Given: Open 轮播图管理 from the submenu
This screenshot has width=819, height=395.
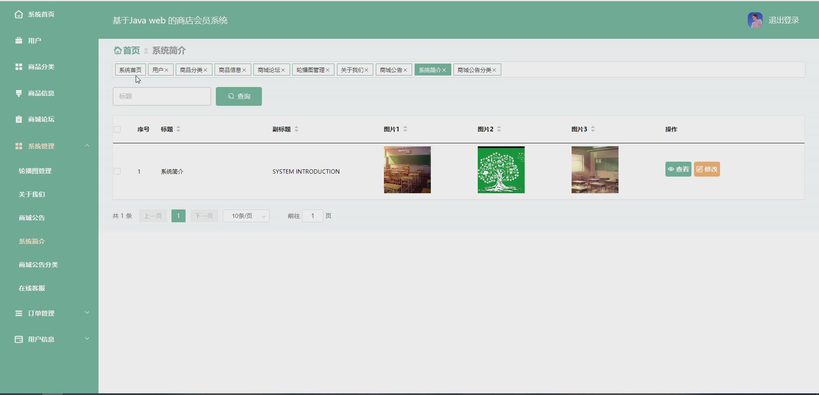Looking at the screenshot, I should (x=35, y=171).
